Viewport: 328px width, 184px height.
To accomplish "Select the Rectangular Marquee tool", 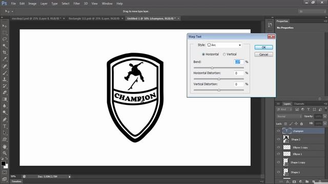I will tap(5, 33).
